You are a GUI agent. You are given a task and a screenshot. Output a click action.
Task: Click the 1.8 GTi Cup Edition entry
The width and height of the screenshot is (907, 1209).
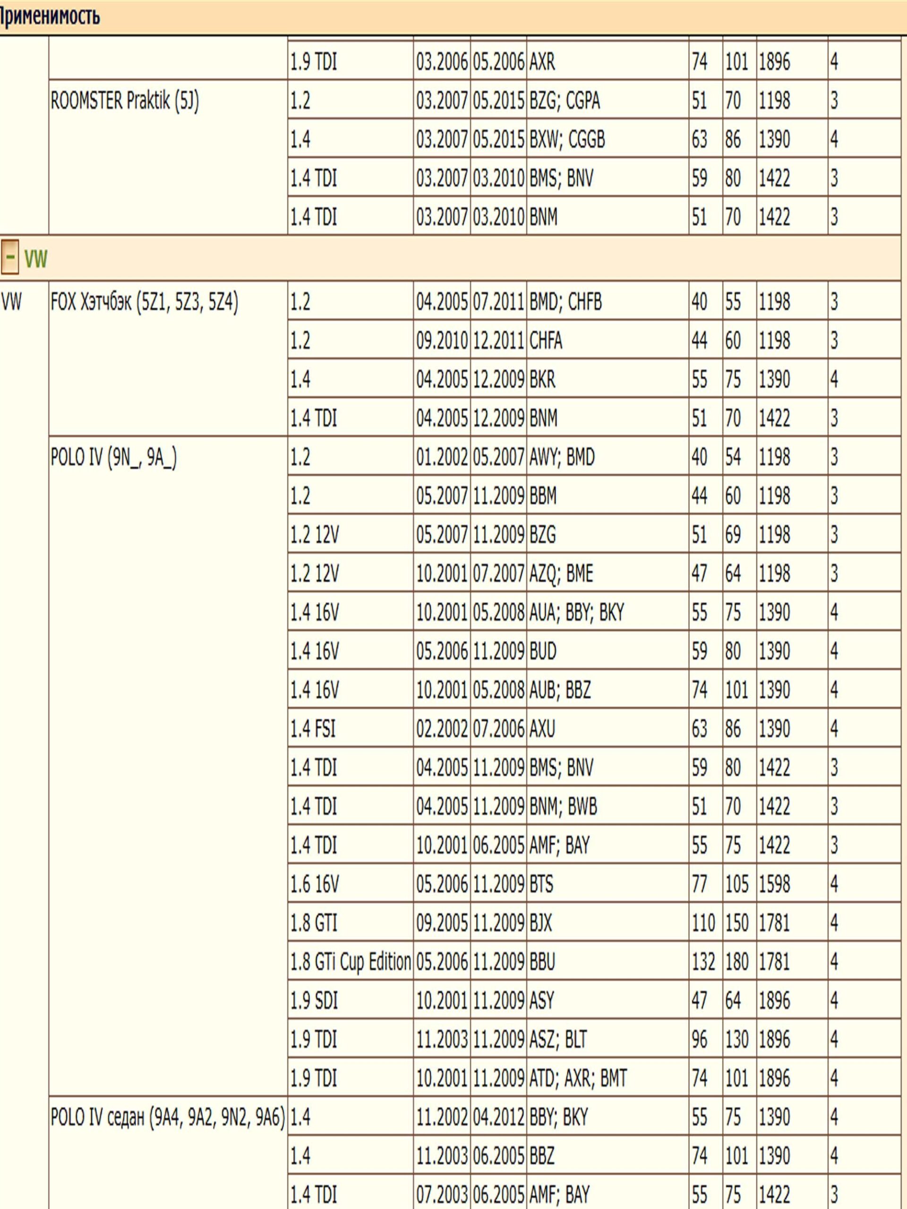(351, 962)
